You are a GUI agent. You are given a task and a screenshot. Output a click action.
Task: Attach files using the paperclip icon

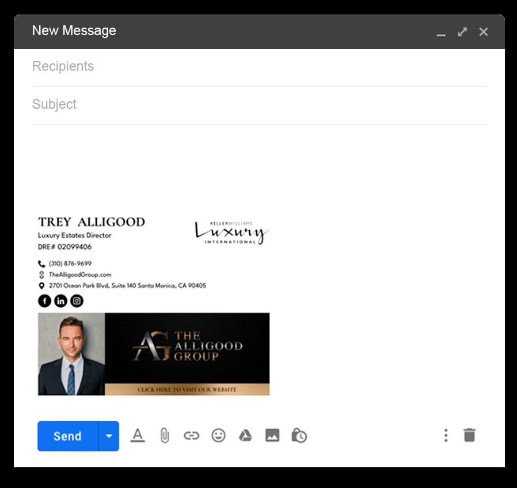165,436
